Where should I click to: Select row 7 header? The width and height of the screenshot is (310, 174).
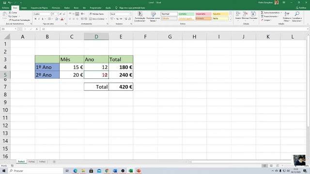pos(5,87)
